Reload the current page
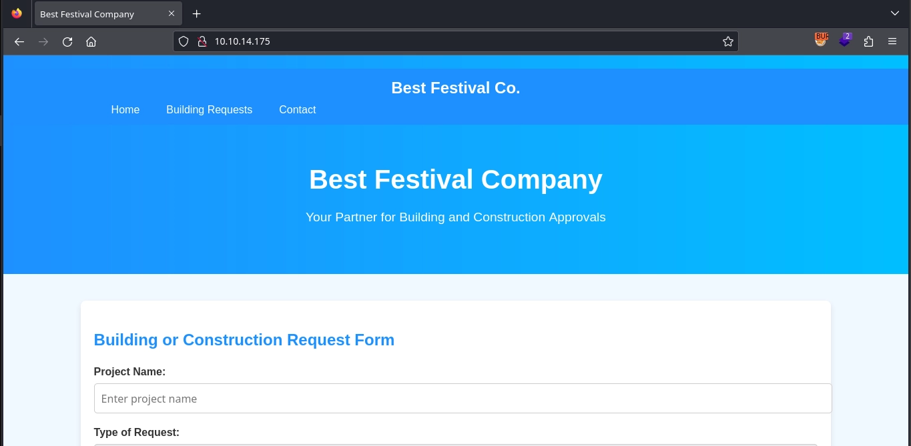 pos(67,41)
